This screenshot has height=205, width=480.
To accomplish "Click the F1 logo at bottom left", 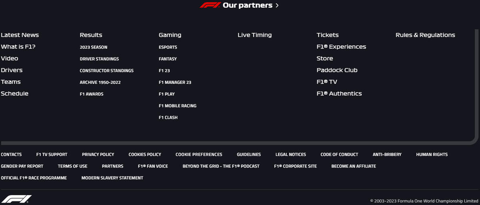I will (x=16, y=199).
